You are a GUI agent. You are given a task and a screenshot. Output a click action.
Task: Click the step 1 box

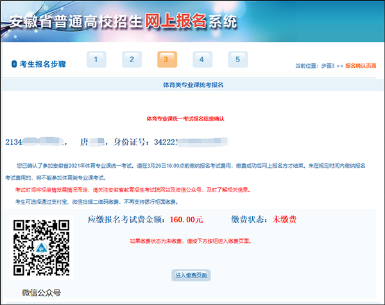pyautogui.click(x=96, y=60)
